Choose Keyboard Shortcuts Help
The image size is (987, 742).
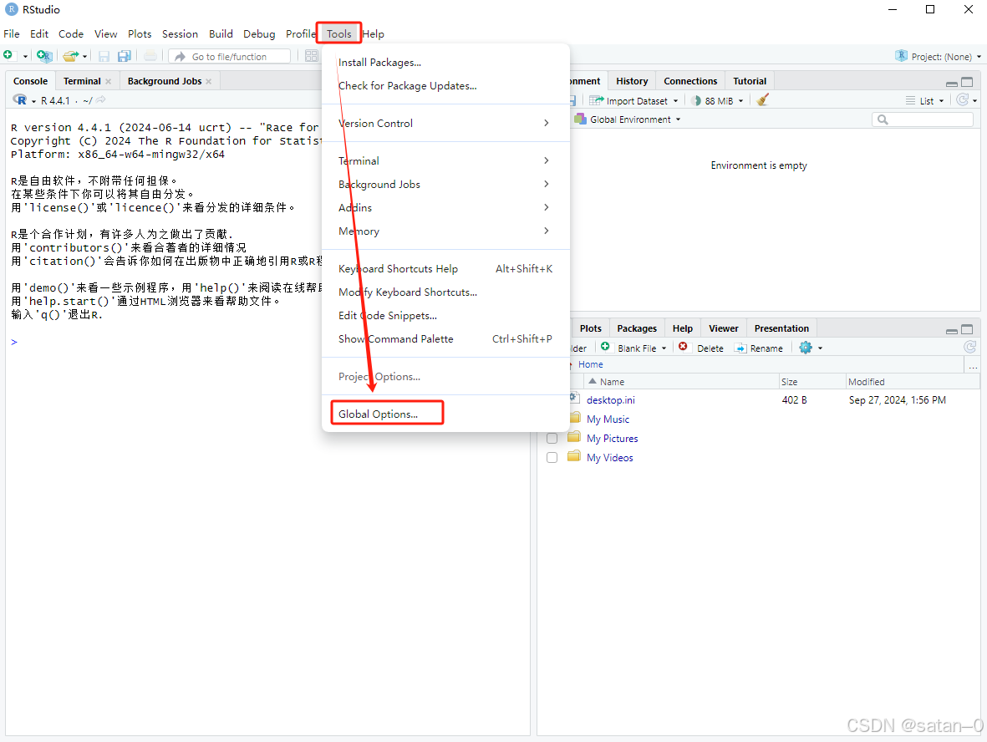(x=445, y=269)
